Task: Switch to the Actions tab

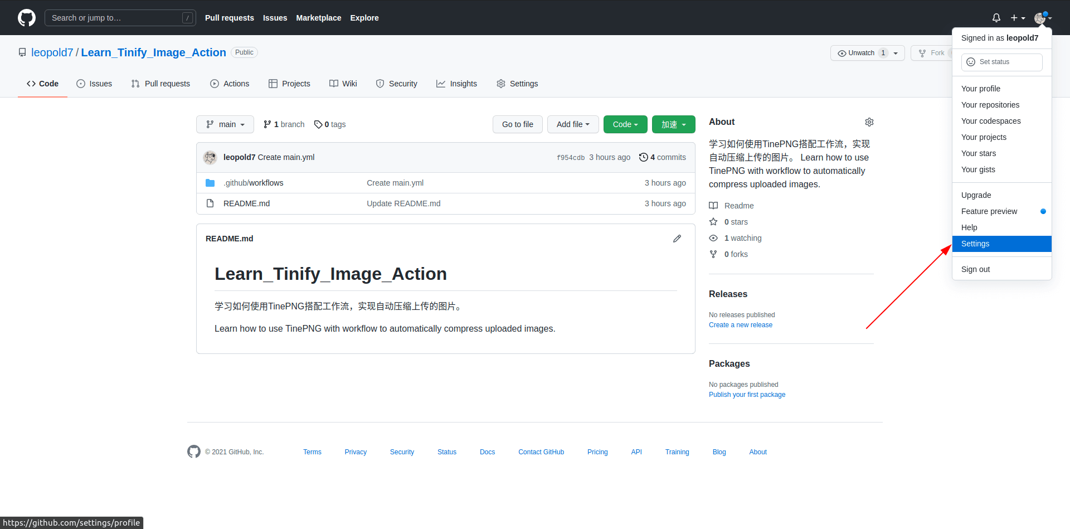Action: [230, 84]
